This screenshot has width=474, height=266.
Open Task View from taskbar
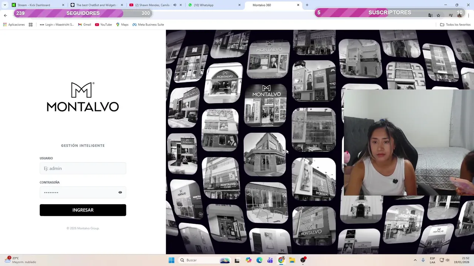tap(237, 260)
